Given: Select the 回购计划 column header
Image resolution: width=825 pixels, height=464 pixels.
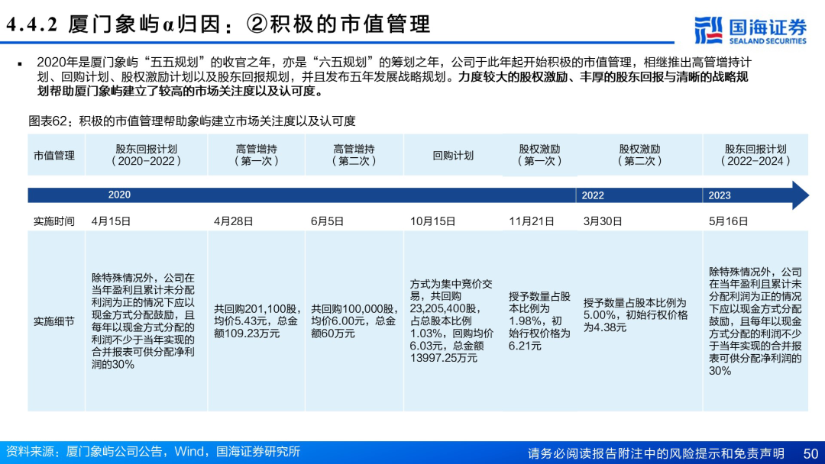Looking at the screenshot, I should [x=453, y=156].
